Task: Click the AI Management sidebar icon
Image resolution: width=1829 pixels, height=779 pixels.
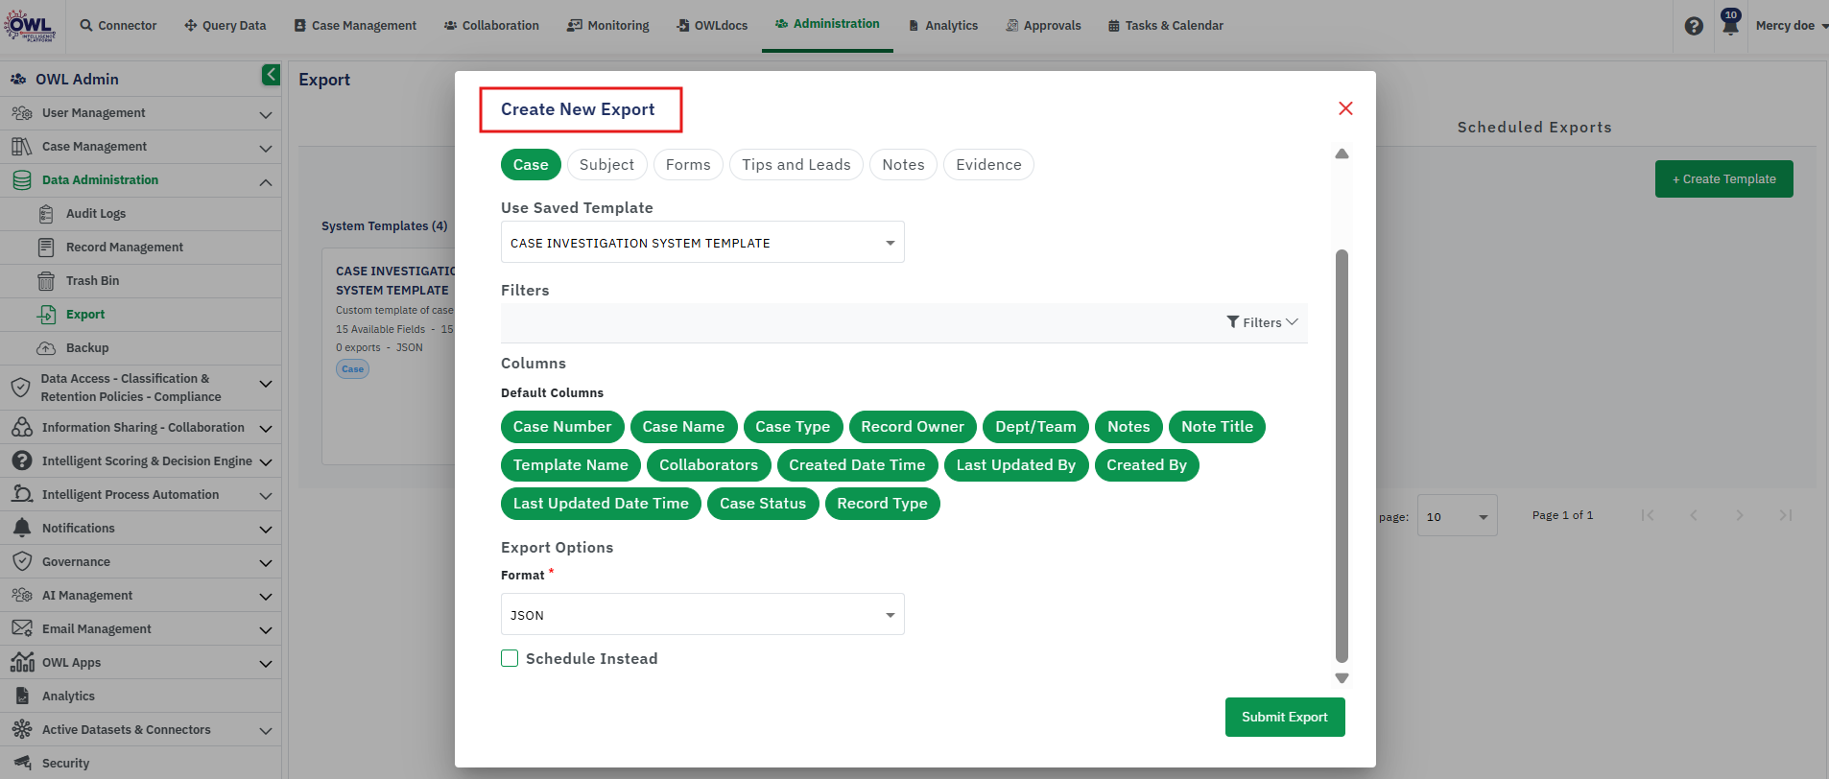Action: (22, 596)
